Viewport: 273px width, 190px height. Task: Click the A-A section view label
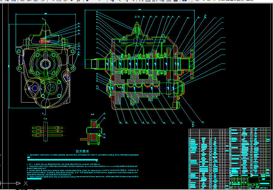(x=137, y=17)
